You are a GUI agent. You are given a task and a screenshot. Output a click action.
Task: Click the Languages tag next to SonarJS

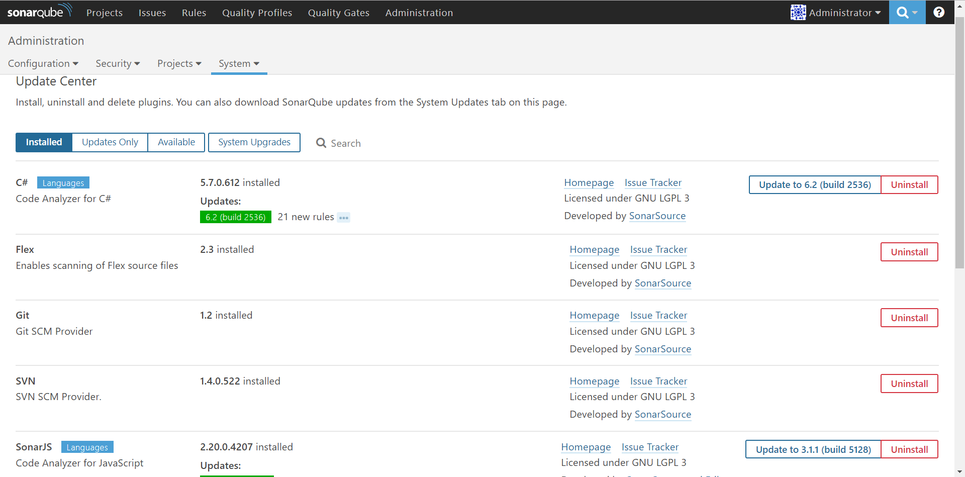pos(87,447)
